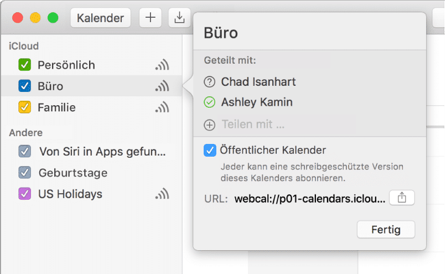The width and height of the screenshot is (446, 274).
Task: Click question mark status for Chad Isanhart
Action: pyautogui.click(x=210, y=82)
